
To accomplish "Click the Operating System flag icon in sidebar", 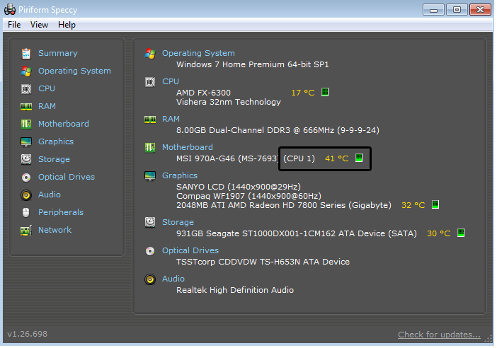I will click(x=26, y=71).
